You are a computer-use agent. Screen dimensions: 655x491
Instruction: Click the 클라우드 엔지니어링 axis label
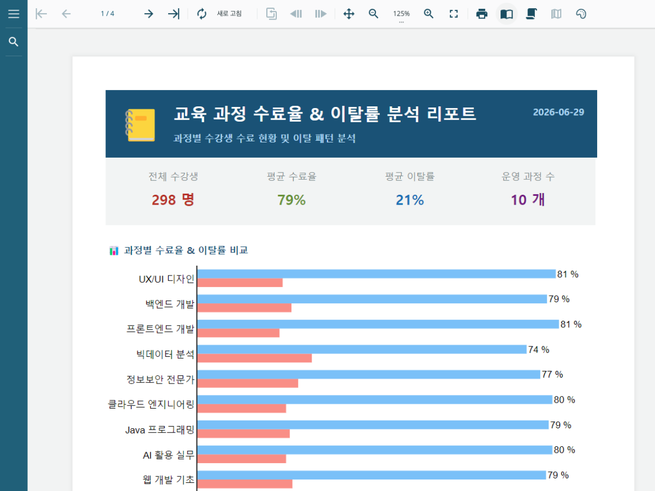tap(151, 404)
